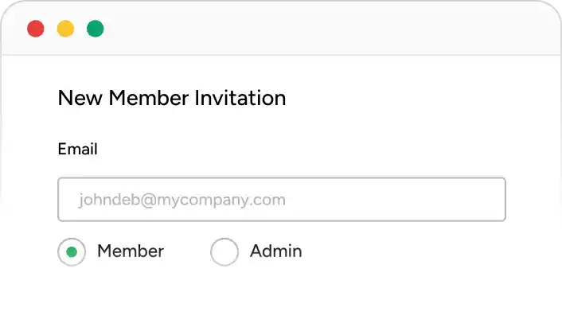The width and height of the screenshot is (562, 323).
Task: Choose the Admin radio button
Action: pyautogui.click(x=224, y=251)
